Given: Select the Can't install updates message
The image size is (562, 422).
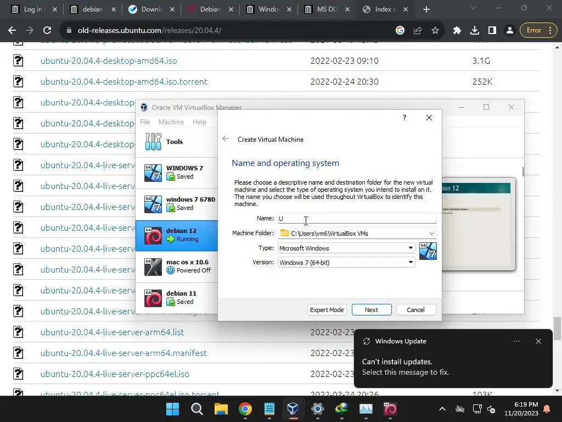Looking at the screenshot, I should (x=406, y=367).
